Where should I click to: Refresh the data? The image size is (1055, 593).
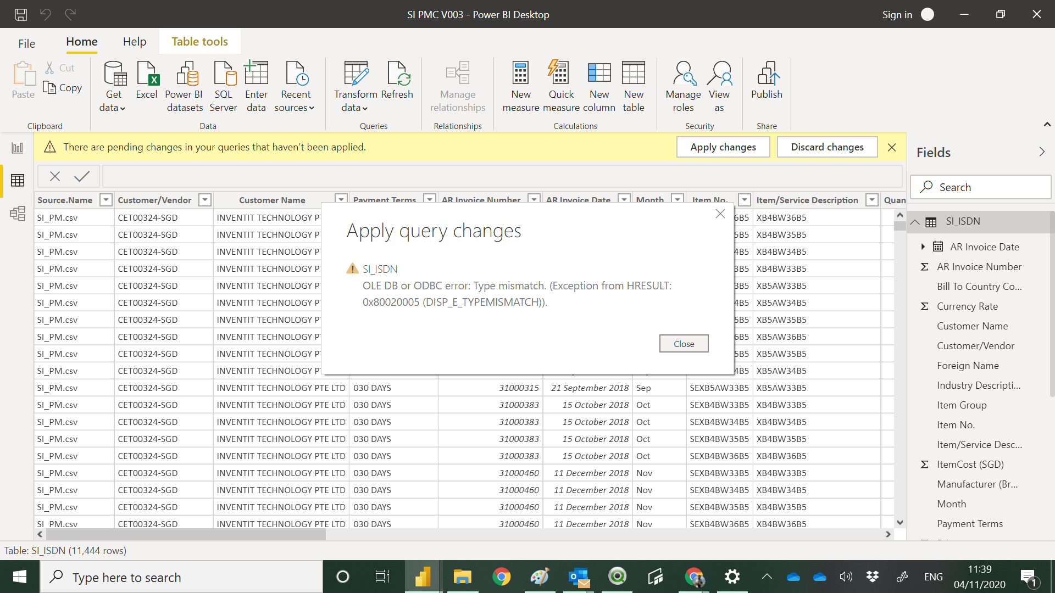coord(397,80)
